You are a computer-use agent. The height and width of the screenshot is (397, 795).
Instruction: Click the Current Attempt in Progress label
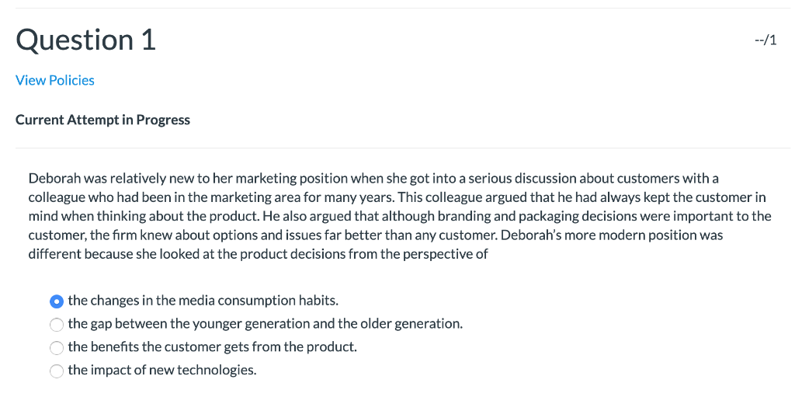[x=103, y=120]
